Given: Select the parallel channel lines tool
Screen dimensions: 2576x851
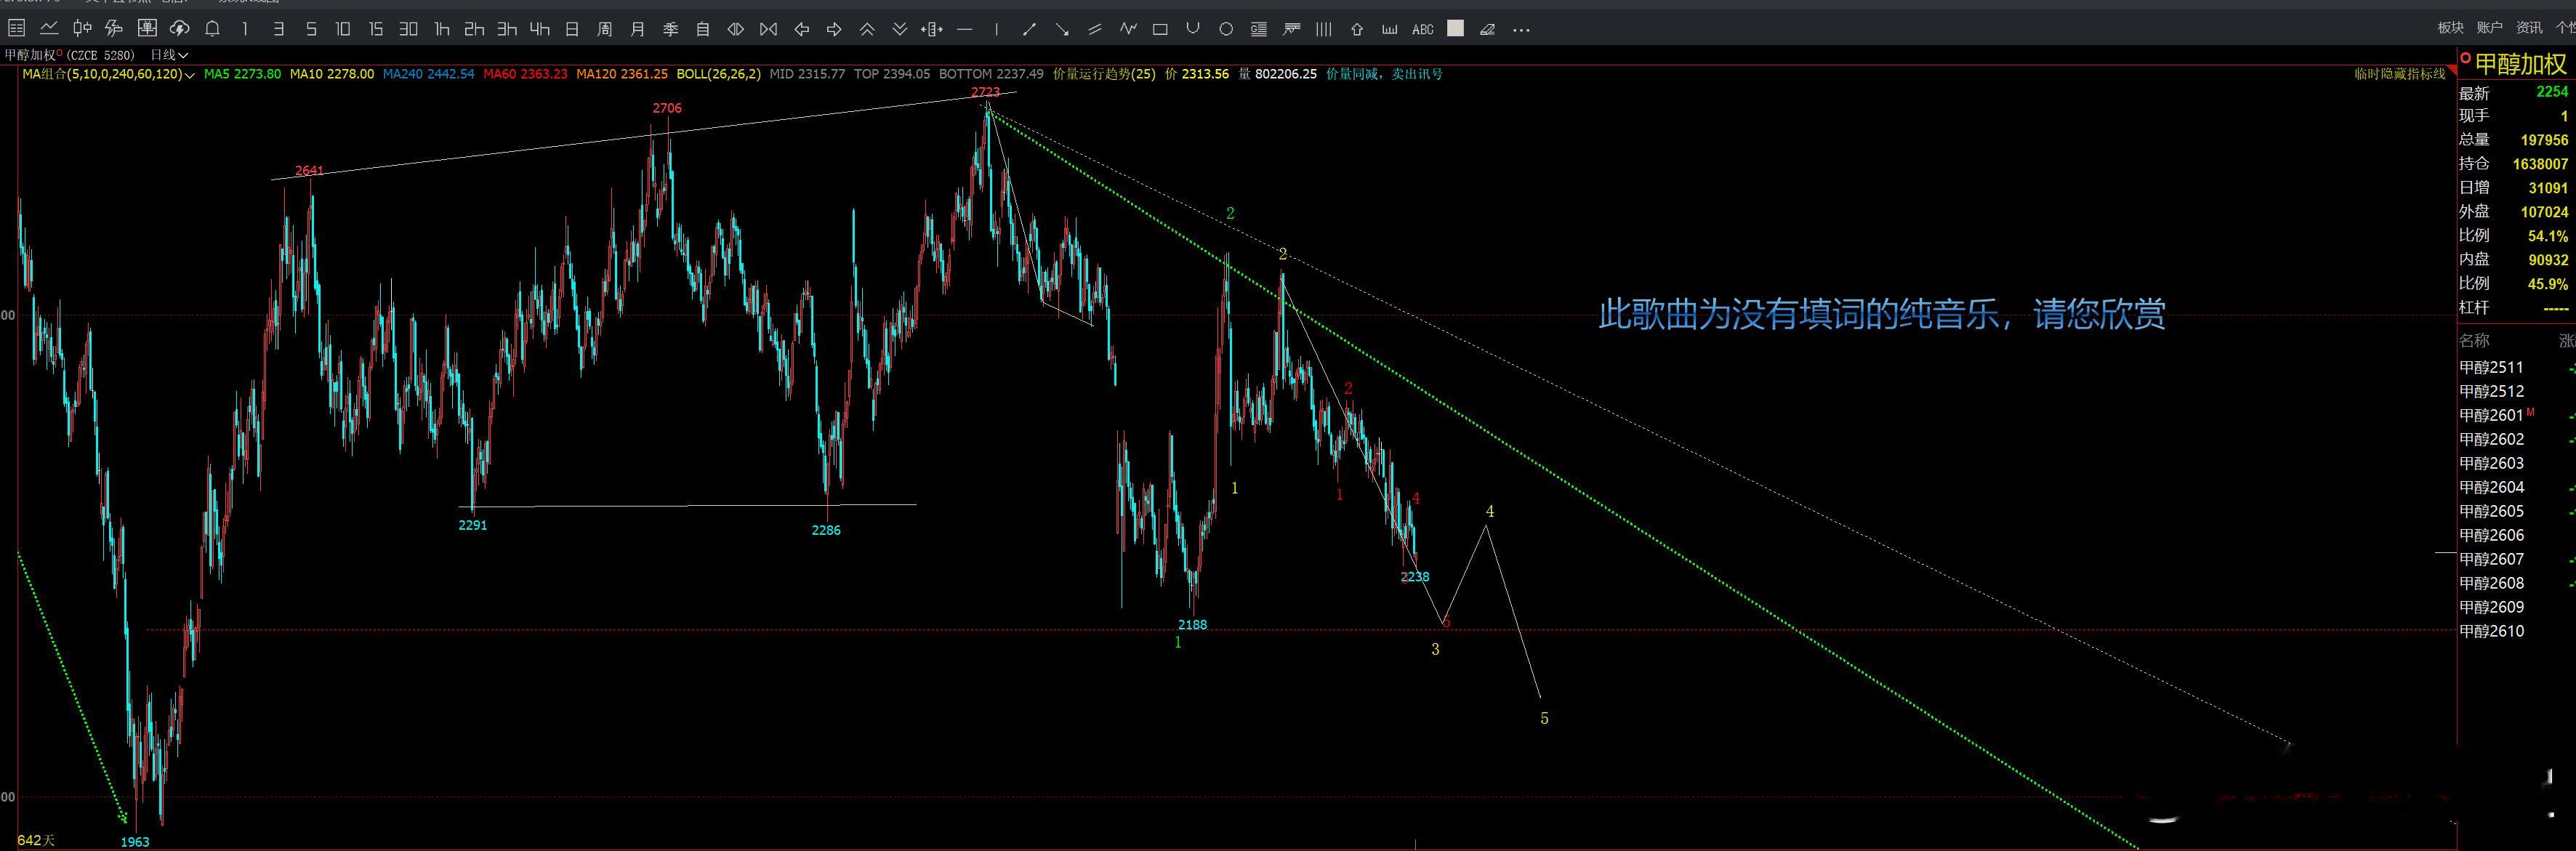Looking at the screenshot, I should pyautogui.click(x=1095, y=29).
